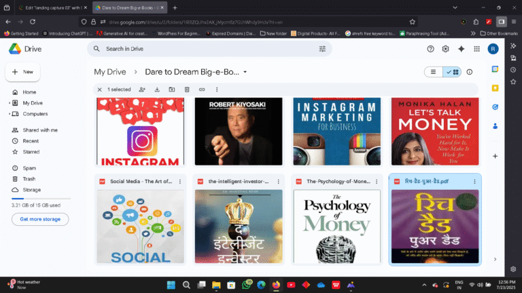Expand the Computers tree arrow

10,114
